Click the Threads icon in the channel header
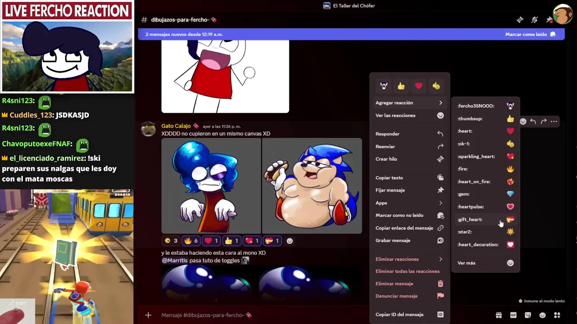Screen dimensions: 577x324 pyautogui.click(x=520, y=20)
